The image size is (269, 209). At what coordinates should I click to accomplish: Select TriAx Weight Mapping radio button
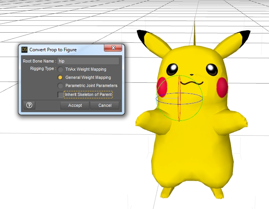click(x=60, y=69)
